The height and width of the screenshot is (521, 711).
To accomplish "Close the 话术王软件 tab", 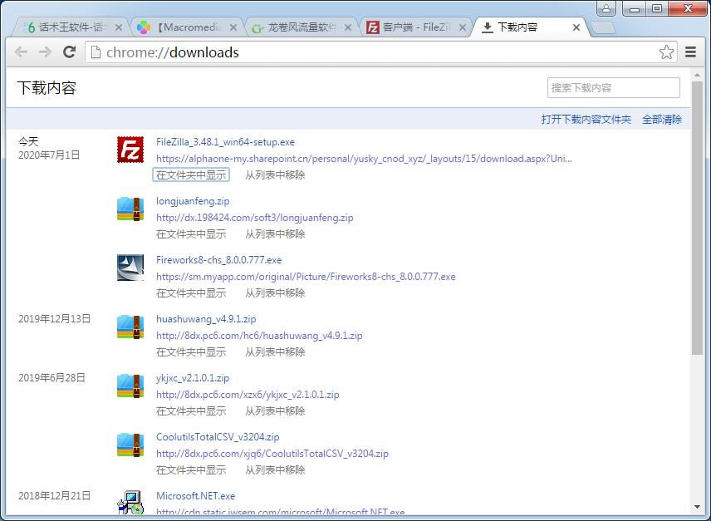I will pyautogui.click(x=118, y=27).
